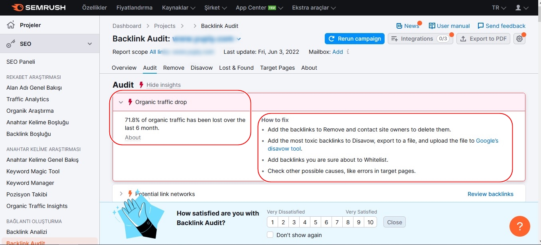This screenshot has height=245, width=541.
Task: Open Traffic Analytics in sidebar
Action: [x=28, y=99]
